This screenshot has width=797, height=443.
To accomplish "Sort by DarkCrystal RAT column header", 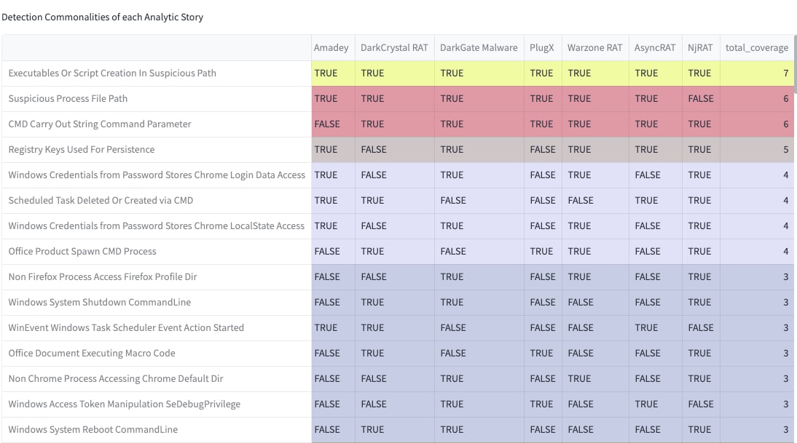I will pos(394,48).
